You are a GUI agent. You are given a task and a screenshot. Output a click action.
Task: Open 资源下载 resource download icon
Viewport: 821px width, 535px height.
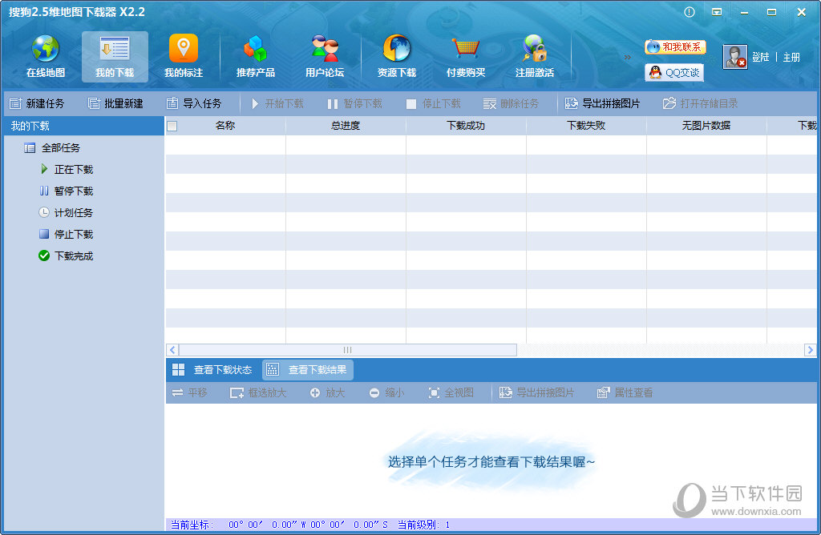click(396, 57)
